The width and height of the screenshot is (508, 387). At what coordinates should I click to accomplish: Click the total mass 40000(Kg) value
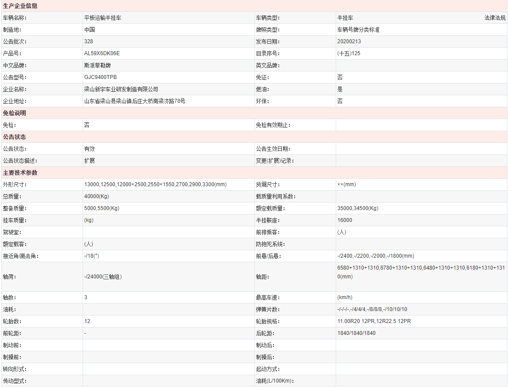click(x=97, y=196)
